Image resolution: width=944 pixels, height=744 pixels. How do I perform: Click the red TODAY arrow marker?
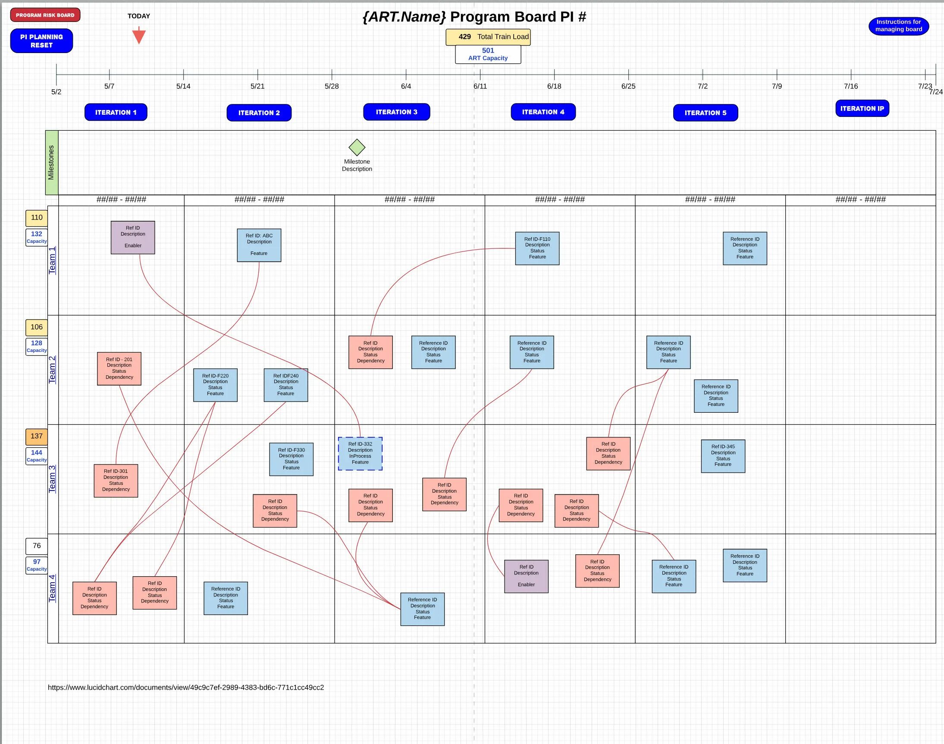(138, 35)
